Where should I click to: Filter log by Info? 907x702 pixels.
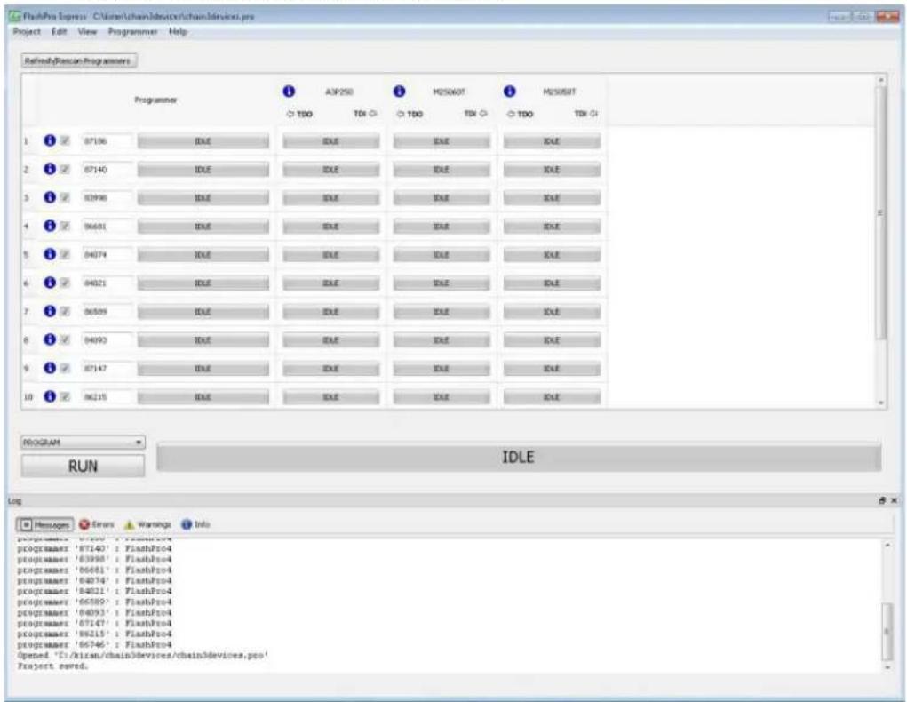pos(195,524)
